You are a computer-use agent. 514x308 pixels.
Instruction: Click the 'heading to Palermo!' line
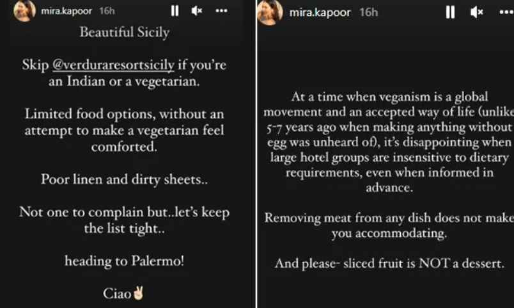click(x=124, y=261)
